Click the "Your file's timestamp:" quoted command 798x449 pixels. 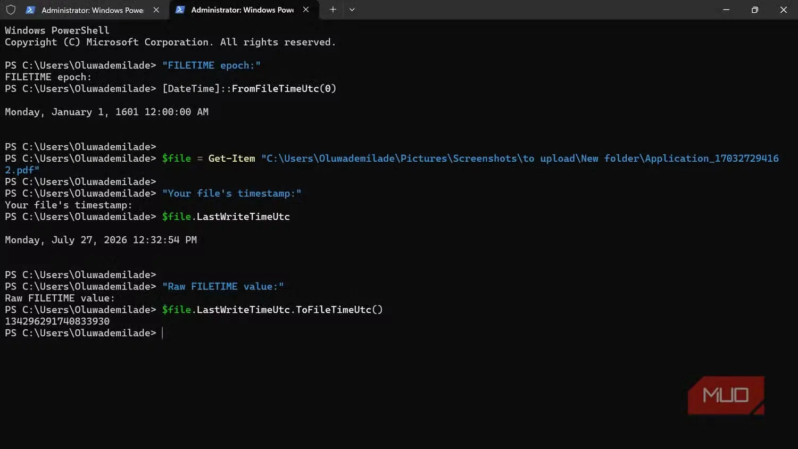[x=231, y=194]
